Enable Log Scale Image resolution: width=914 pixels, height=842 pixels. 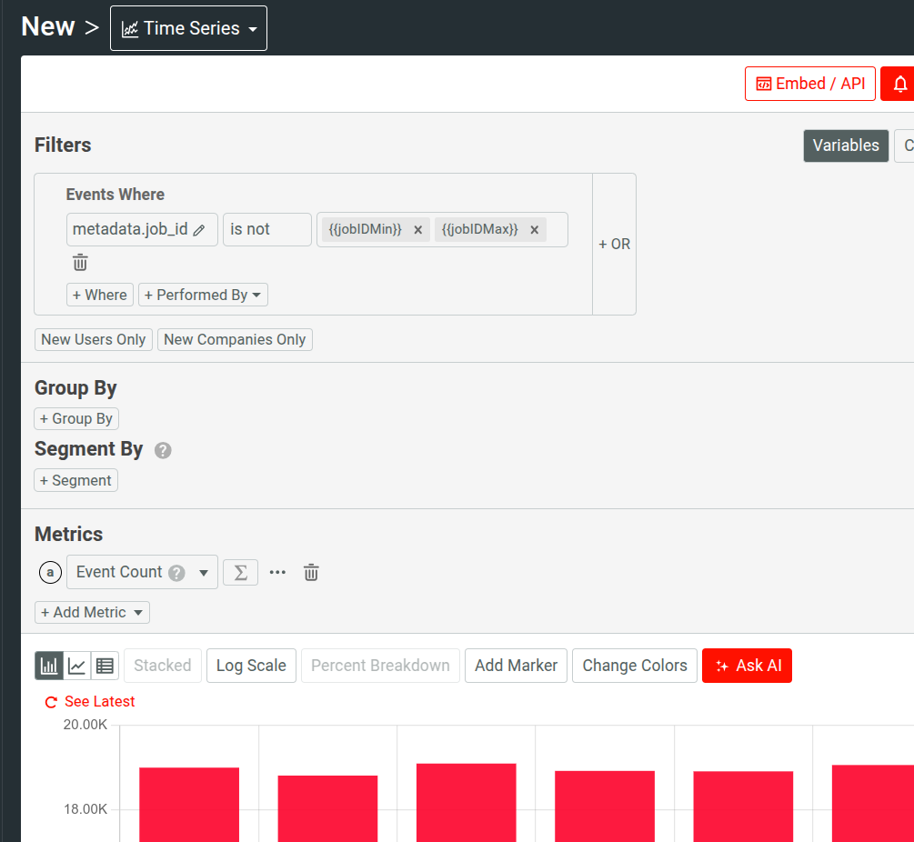tap(251, 665)
